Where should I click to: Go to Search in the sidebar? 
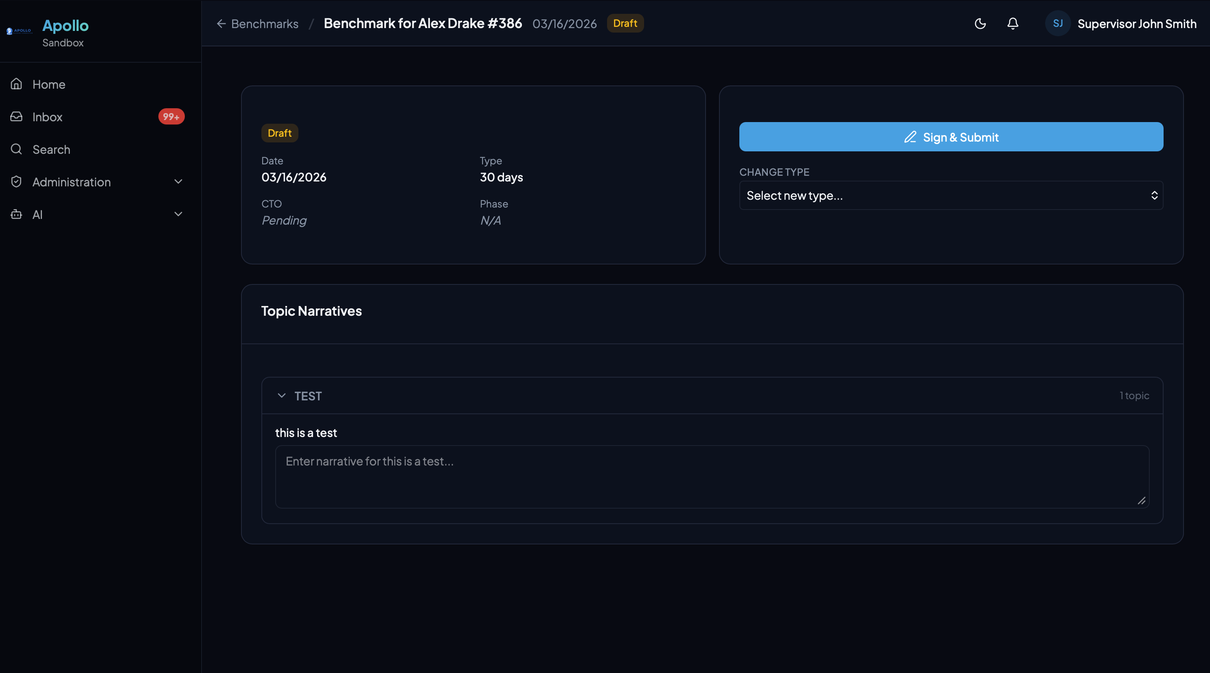51,150
